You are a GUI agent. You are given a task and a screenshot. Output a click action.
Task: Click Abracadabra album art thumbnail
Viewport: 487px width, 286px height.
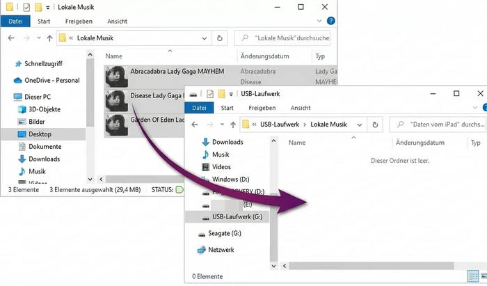pyautogui.click(x=116, y=77)
